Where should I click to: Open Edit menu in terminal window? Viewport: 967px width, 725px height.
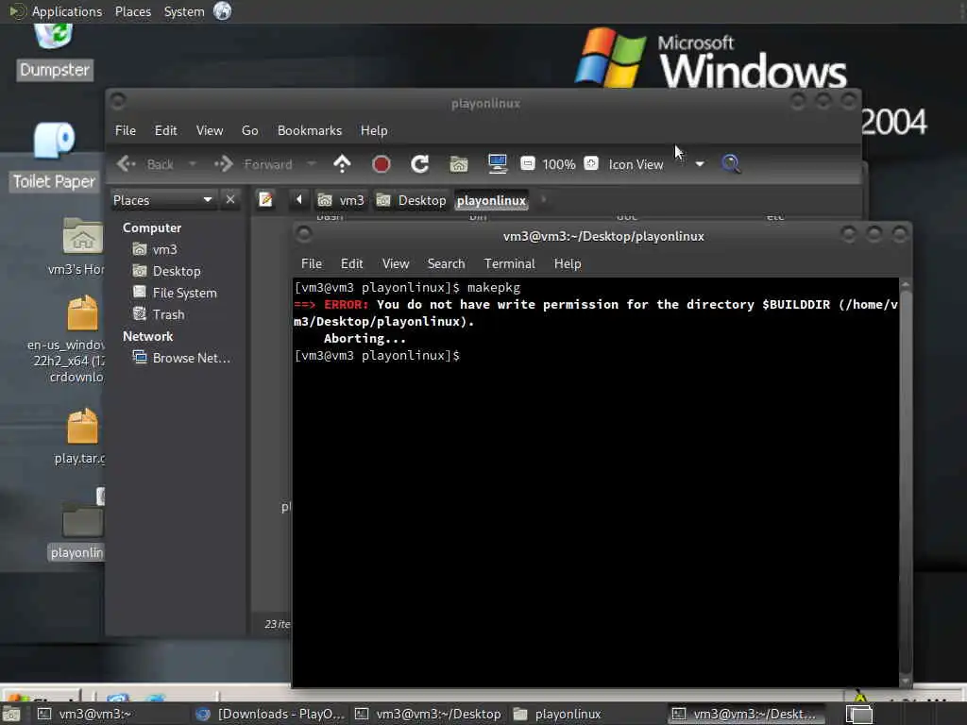(351, 264)
